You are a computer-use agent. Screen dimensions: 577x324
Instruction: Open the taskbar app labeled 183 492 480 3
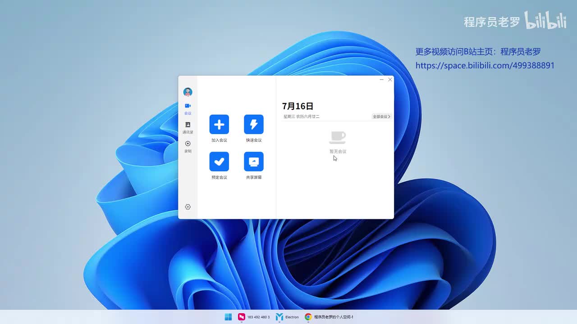pos(254,317)
